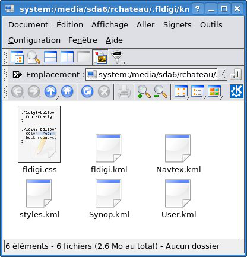Split the view left and right

(x=67, y=57)
